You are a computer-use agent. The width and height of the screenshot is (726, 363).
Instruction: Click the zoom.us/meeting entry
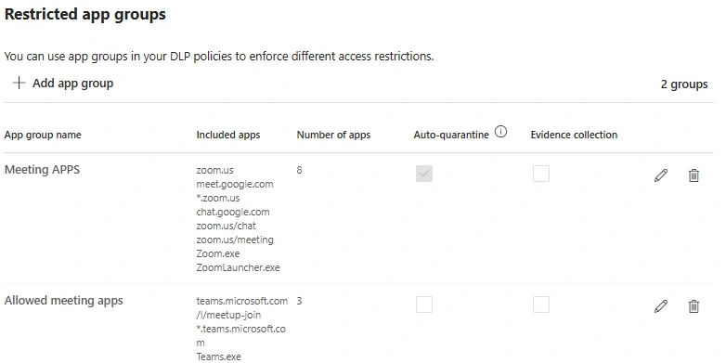pos(235,240)
